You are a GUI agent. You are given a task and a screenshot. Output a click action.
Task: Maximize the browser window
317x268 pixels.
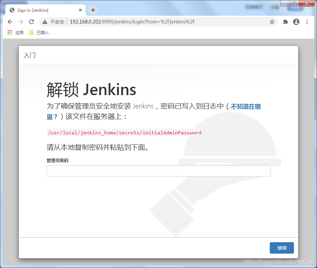294,3
